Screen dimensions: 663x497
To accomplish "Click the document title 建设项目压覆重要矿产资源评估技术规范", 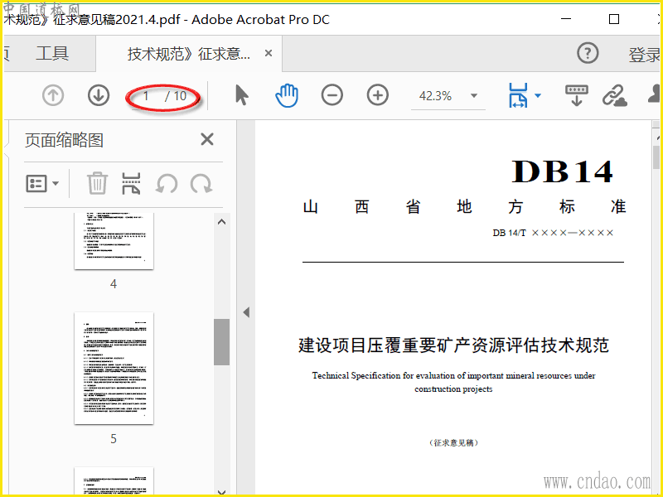I will [x=453, y=345].
